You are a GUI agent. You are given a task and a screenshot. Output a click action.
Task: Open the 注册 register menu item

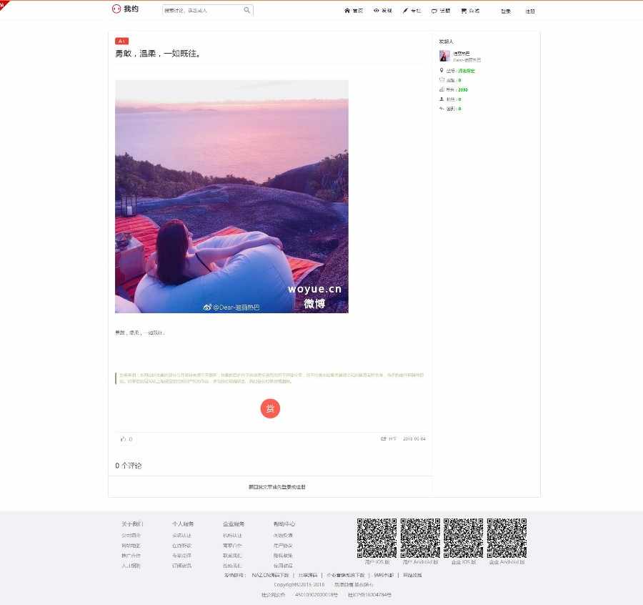[529, 11]
